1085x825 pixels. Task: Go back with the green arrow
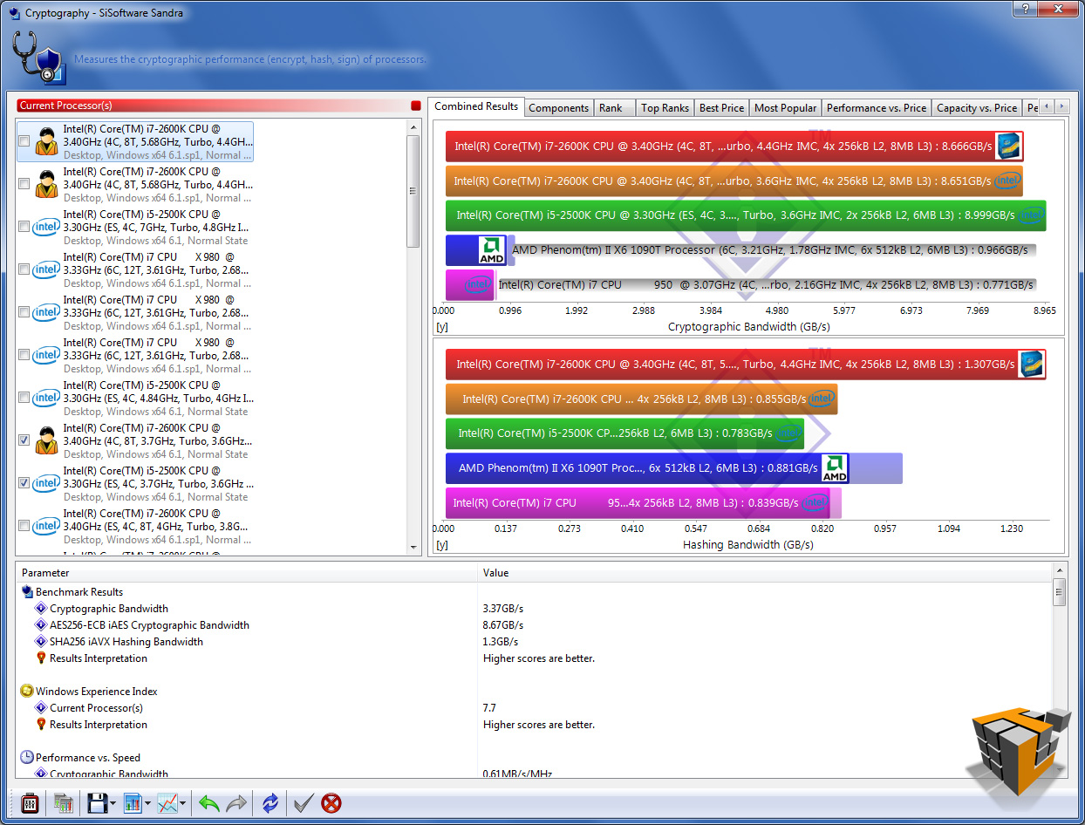click(208, 802)
